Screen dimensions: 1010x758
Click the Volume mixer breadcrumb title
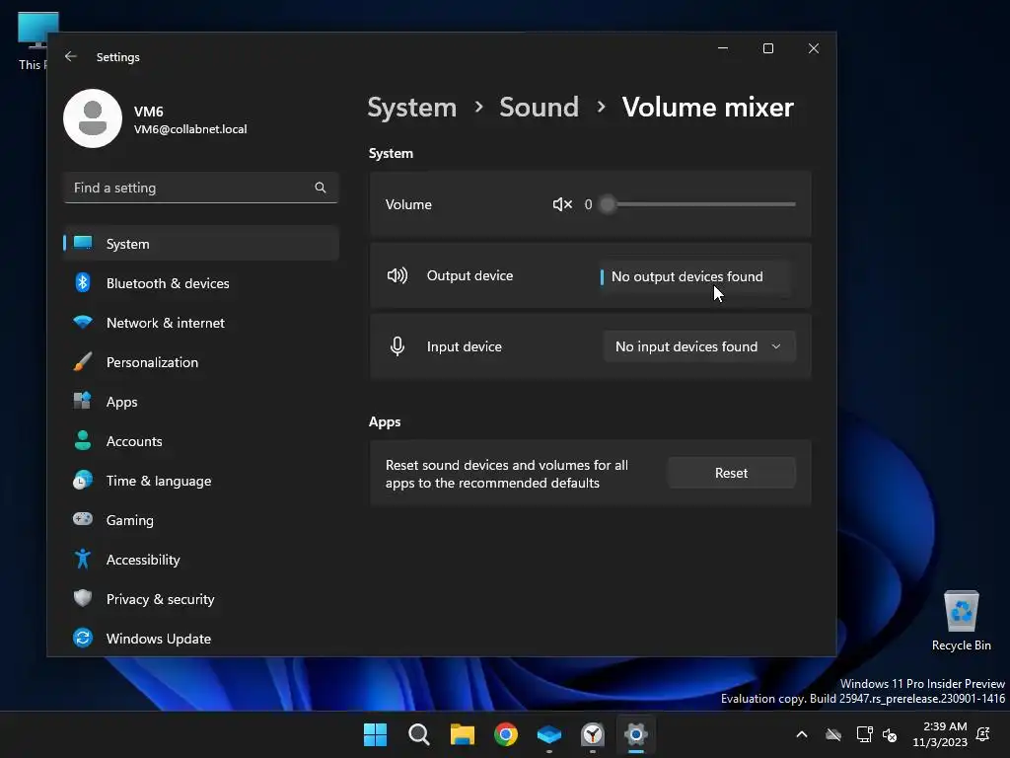(x=707, y=107)
